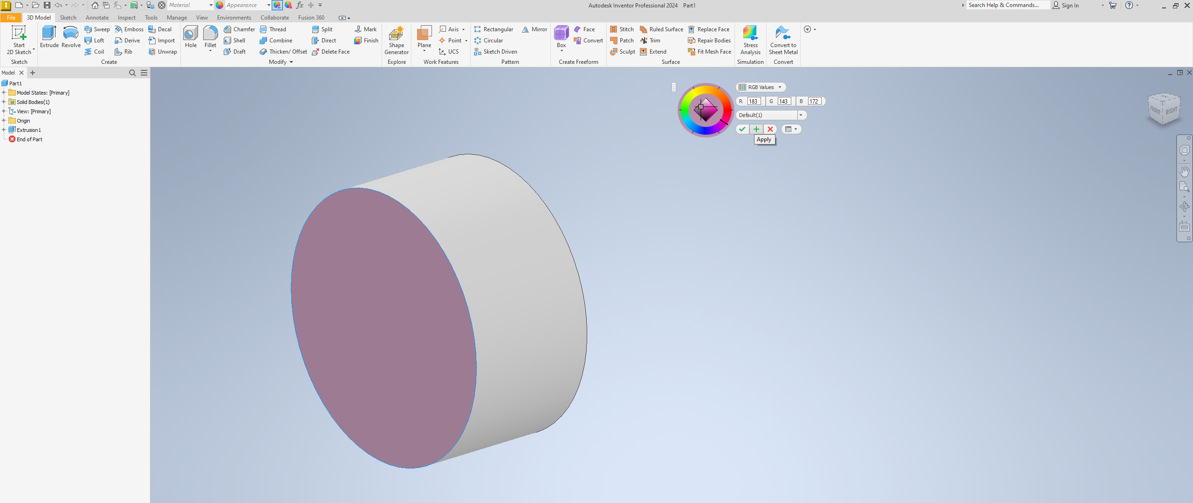Expand the Solid Bodies(1) node

(4, 102)
